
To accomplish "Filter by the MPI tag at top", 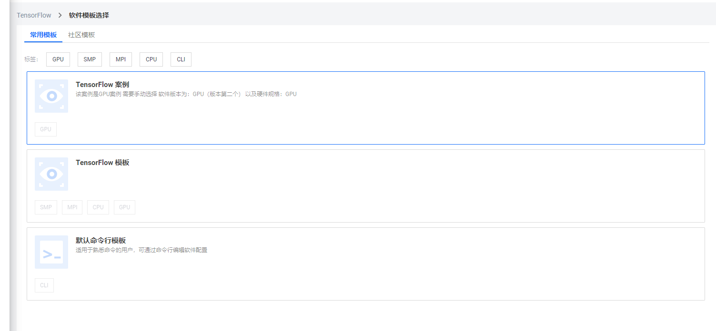I will 121,59.
